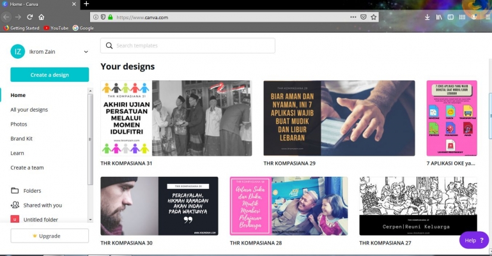The height and width of the screenshot is (256, 492).
Task: Open site information icon in address bar
Action: click(x=96, y=17)
